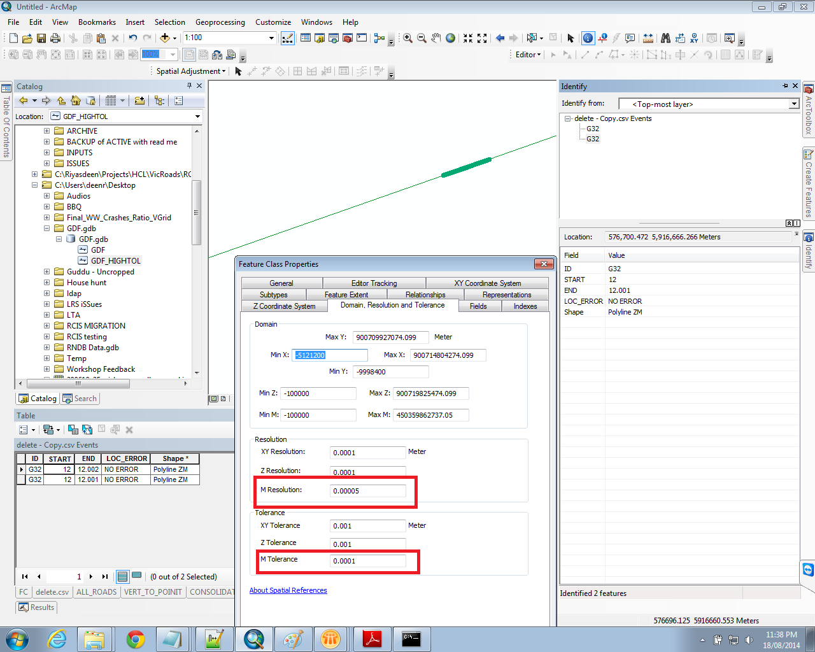Image resolution: width=815 pixels, height=652 pixels.
Task: Collapse the GDF.gdb folder
Action: [46, 229]
